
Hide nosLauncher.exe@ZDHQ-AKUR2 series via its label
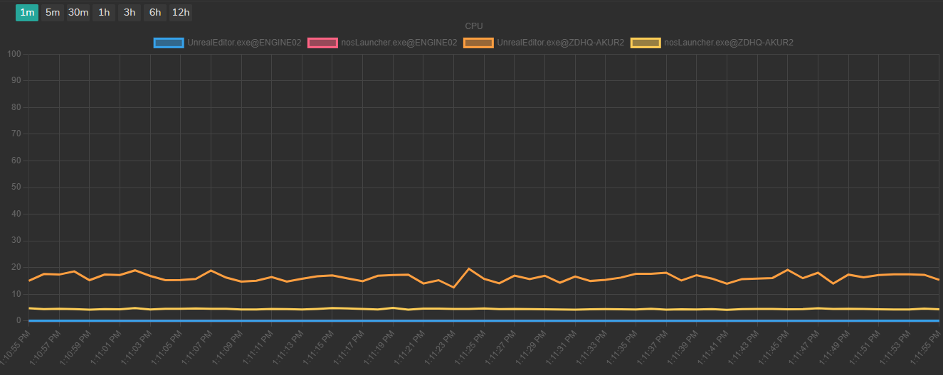pyautogui.click(x=728, y=43)
